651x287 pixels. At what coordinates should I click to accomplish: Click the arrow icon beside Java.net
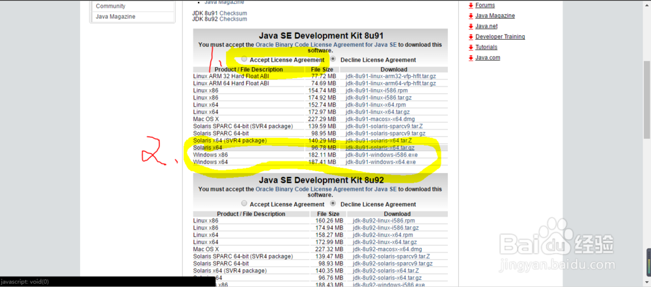pos(471,26)
